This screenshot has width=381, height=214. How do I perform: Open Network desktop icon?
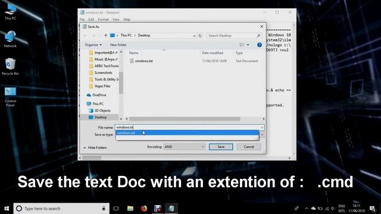(x=10, y=39)
